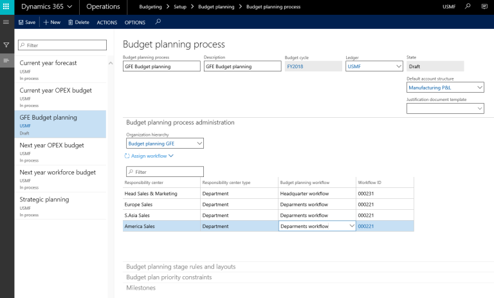Open the OPTIONS menu

135,22
